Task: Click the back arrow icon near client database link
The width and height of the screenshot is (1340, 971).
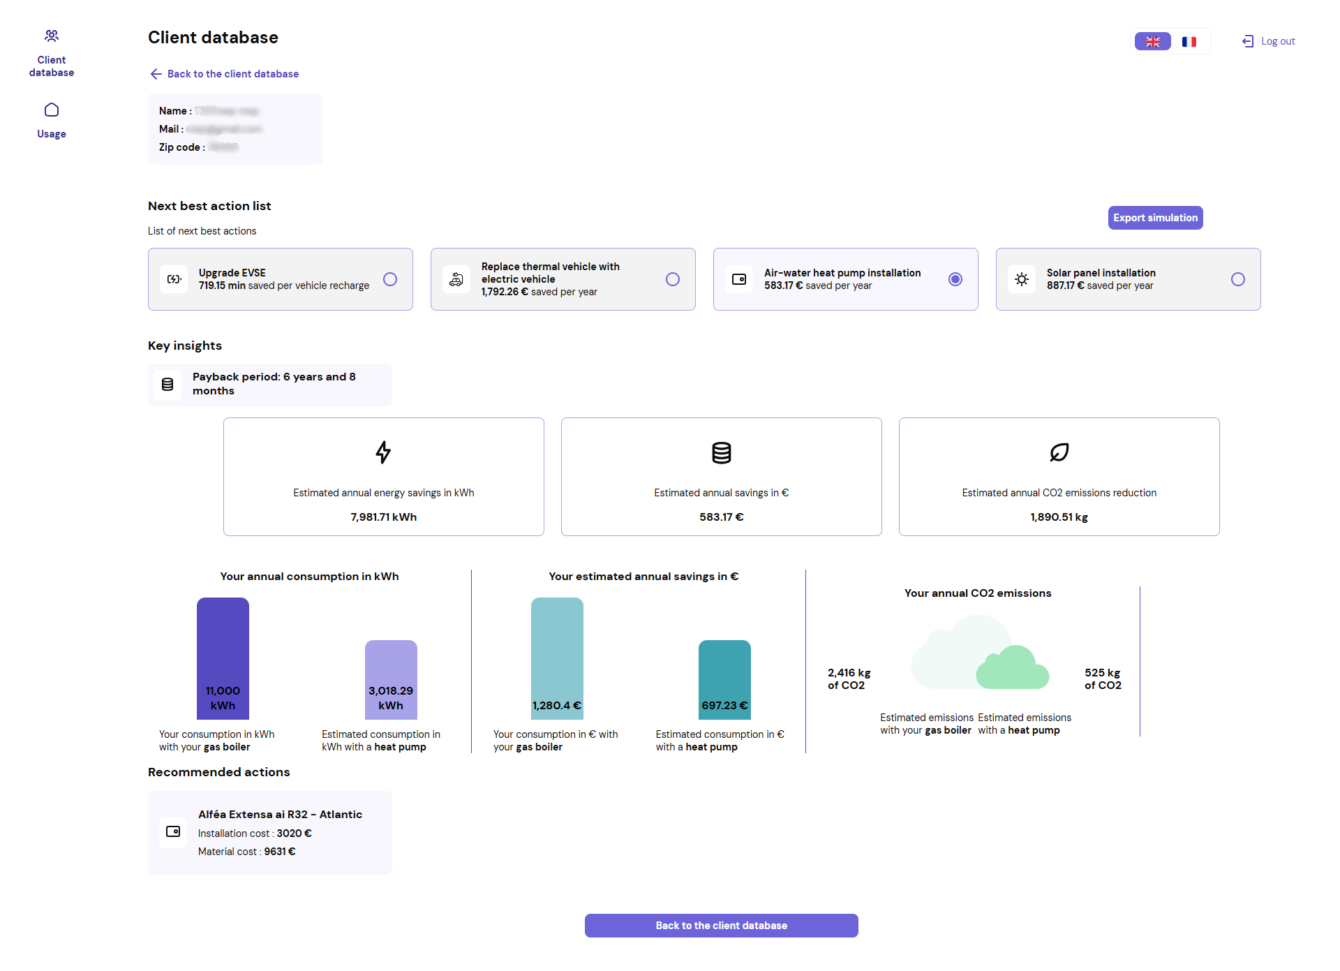Action: coord(156,74)
